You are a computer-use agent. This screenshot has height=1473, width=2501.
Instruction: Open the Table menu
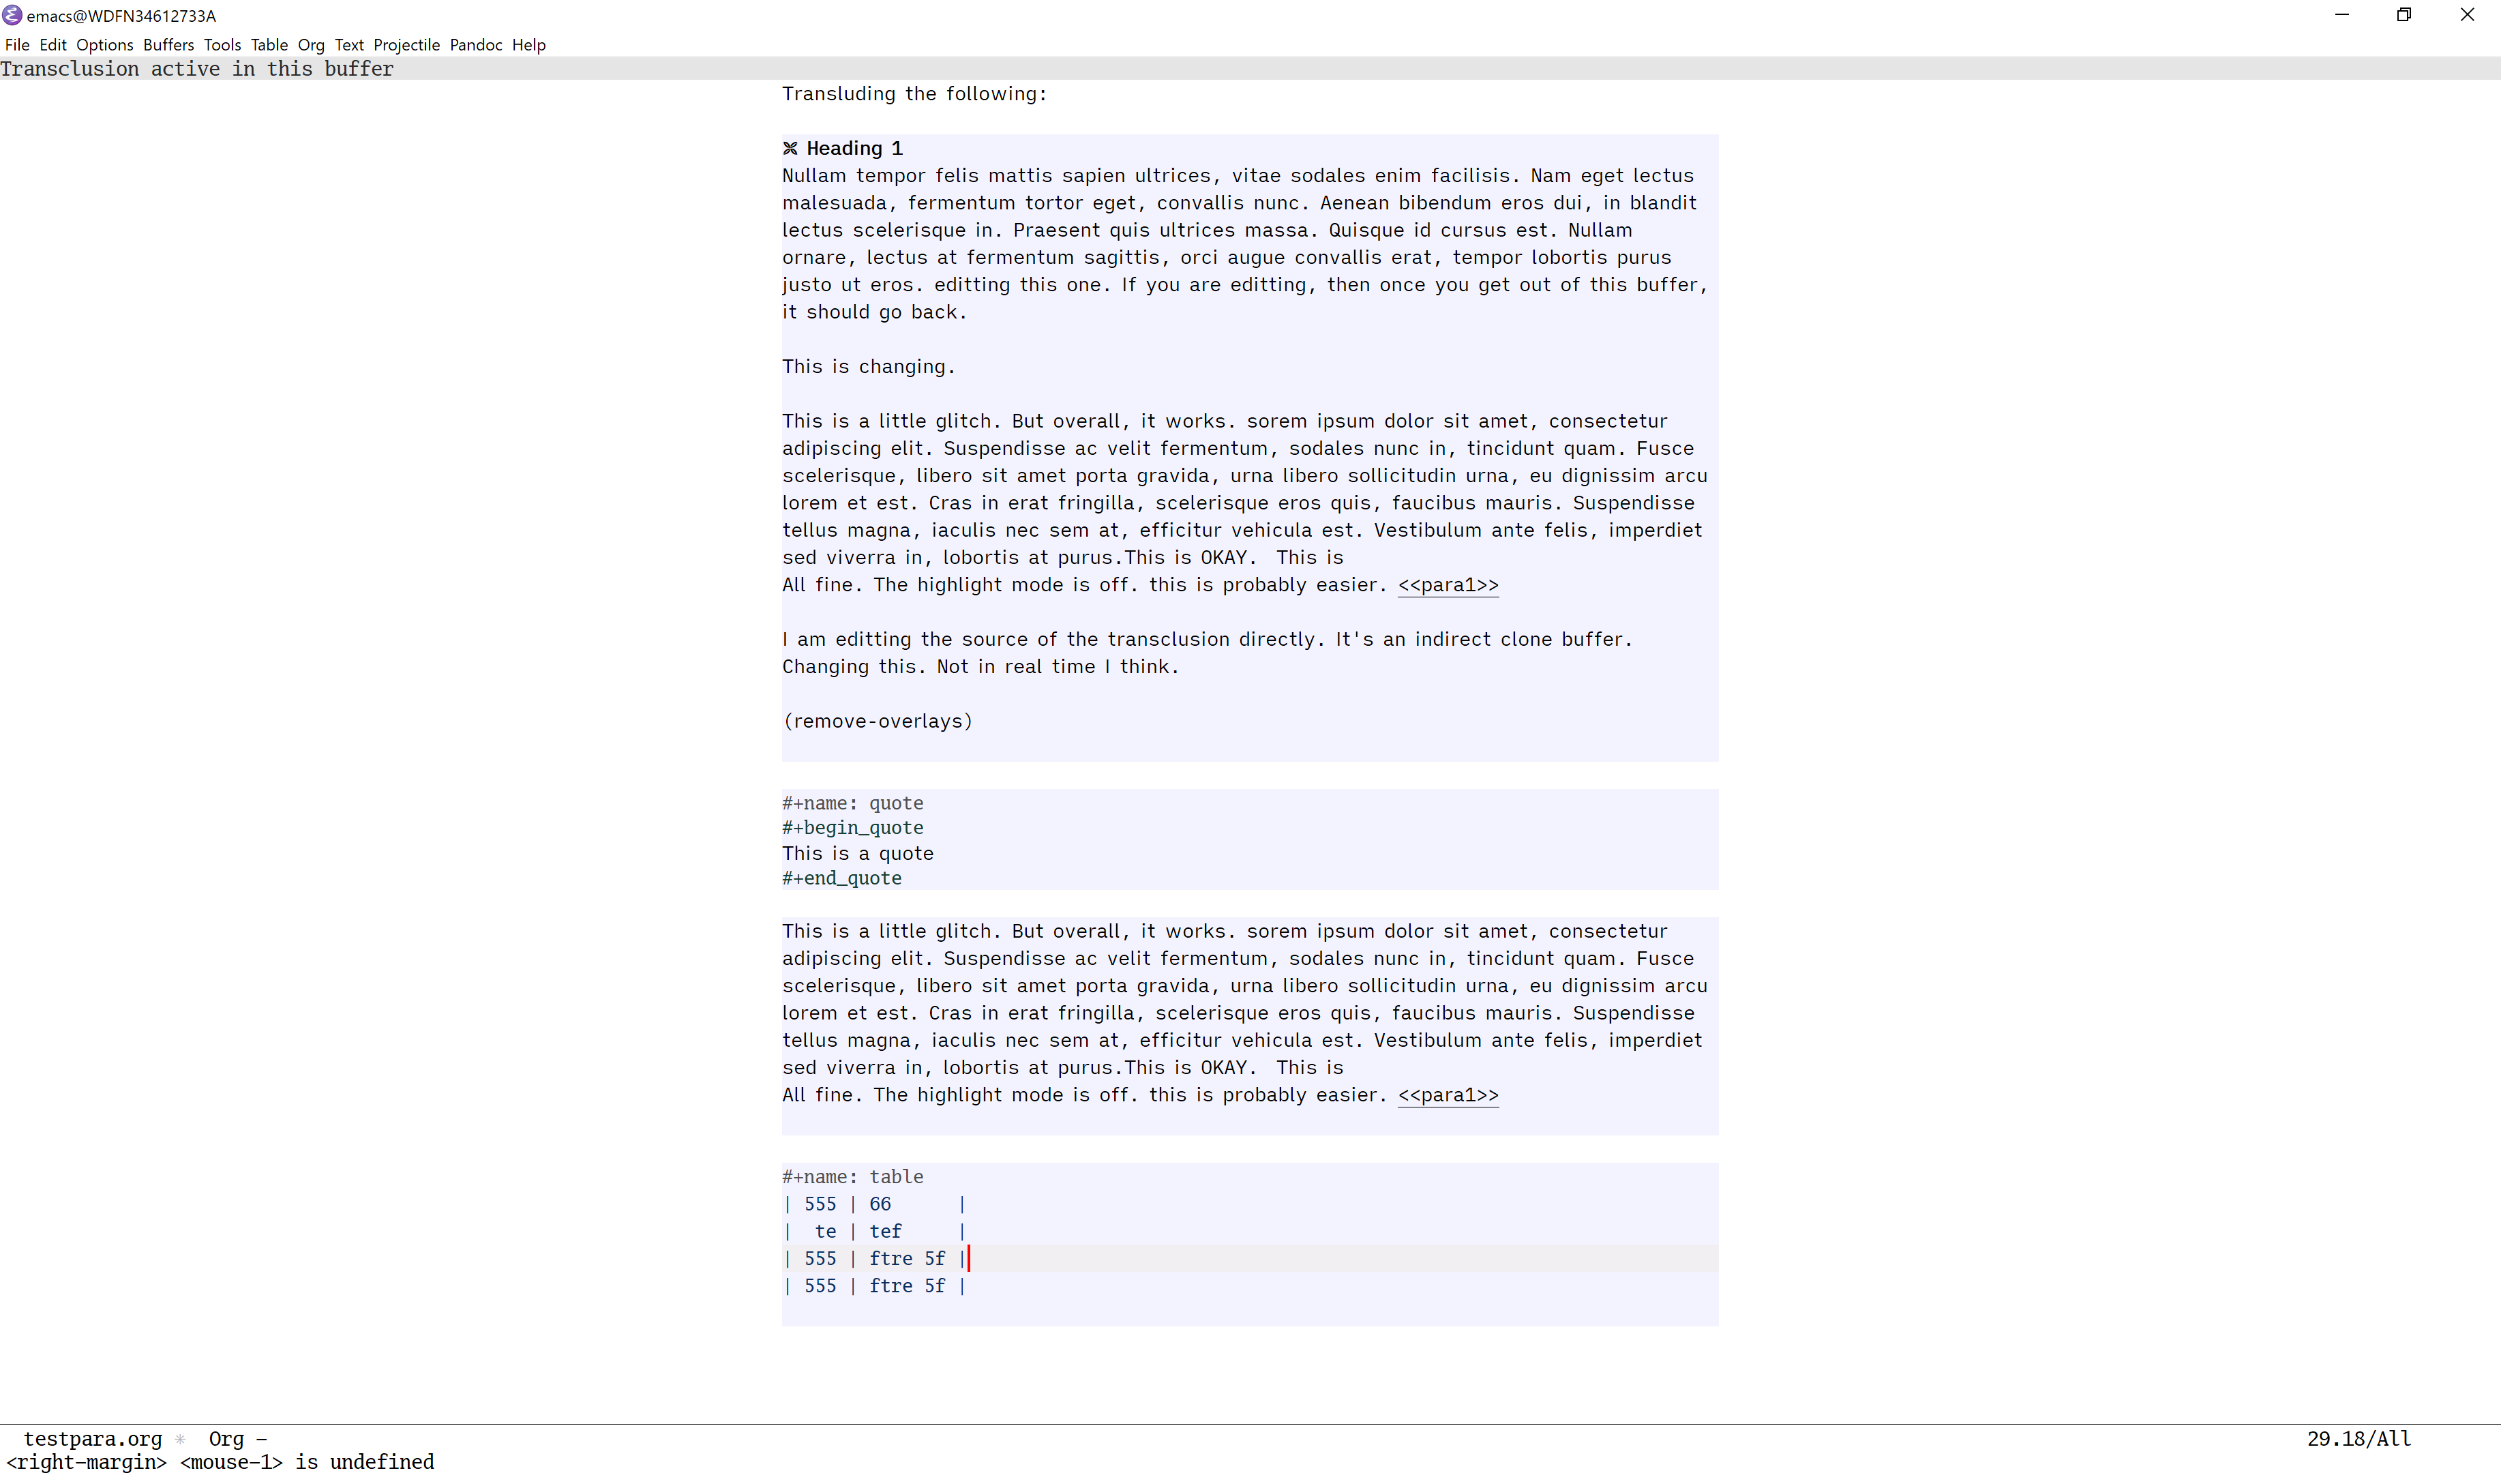click(268, 44)
